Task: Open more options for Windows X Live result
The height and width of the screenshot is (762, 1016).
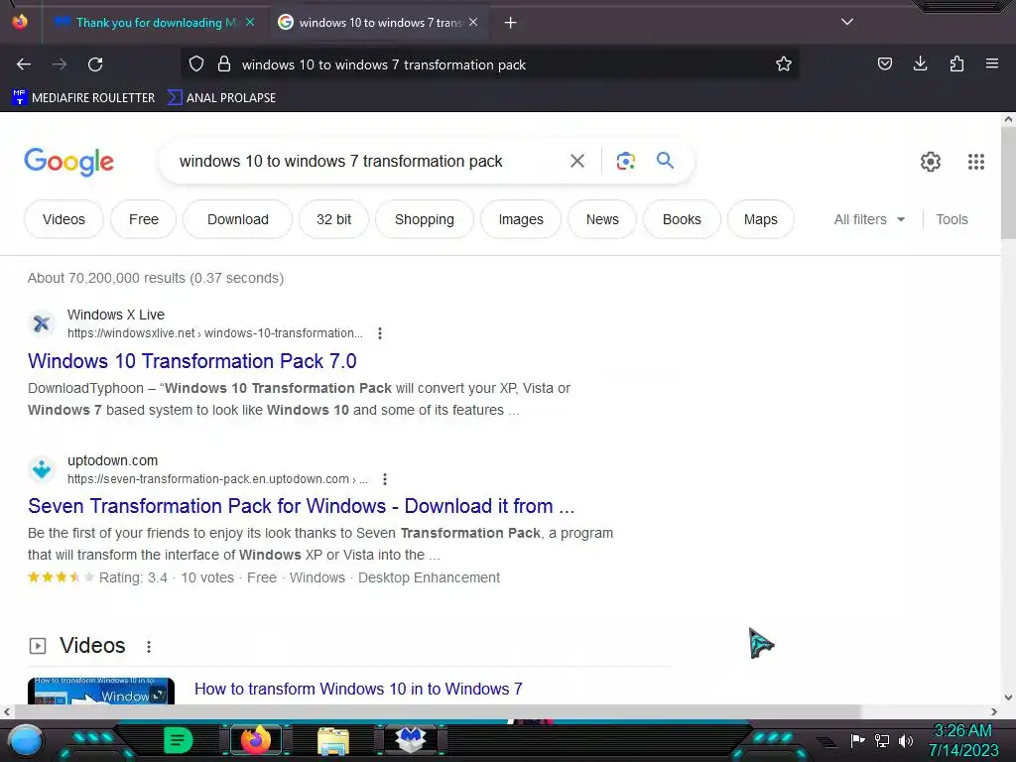Action: pos(380,333)
